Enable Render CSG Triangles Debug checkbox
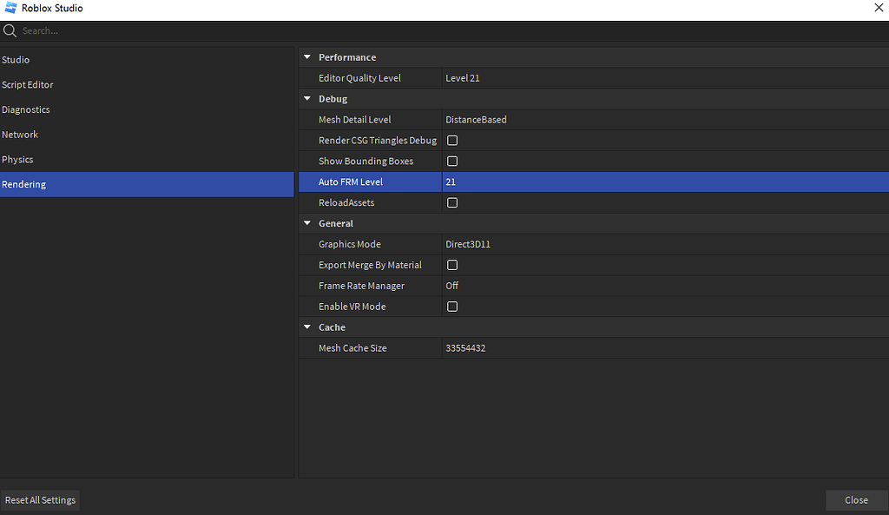 point(451,140)
